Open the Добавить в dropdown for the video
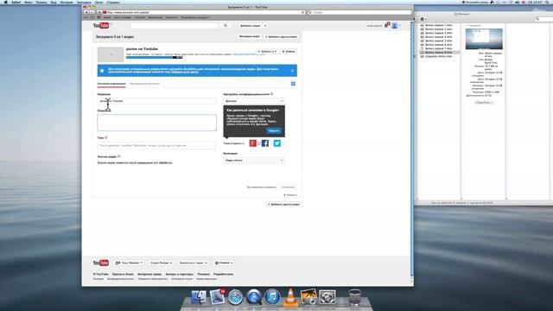 click(267, 52)
